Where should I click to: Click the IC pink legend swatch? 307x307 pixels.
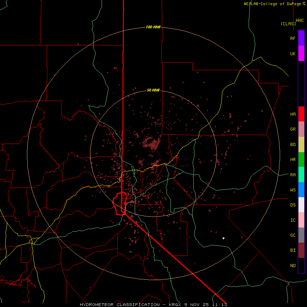pyautogui.click(x=301, y=220)
